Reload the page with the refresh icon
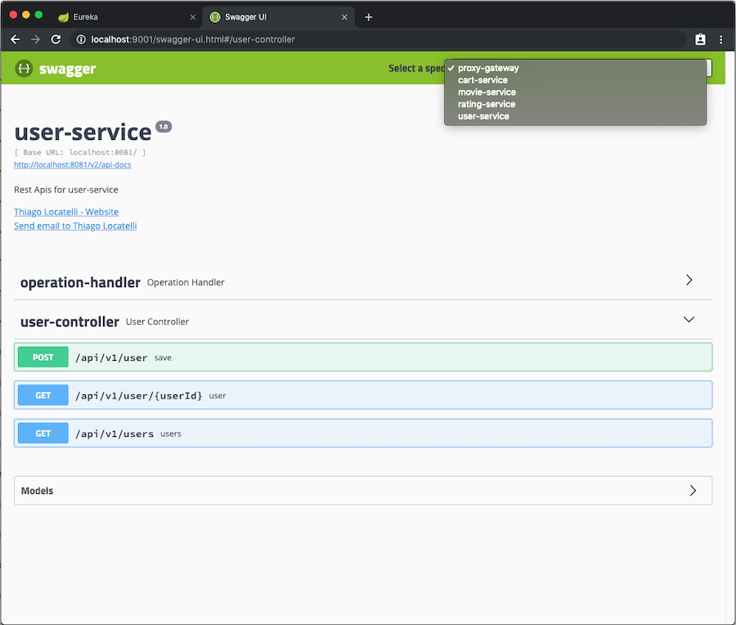Screen dimensions: 736x625 (x=56, y=39)
